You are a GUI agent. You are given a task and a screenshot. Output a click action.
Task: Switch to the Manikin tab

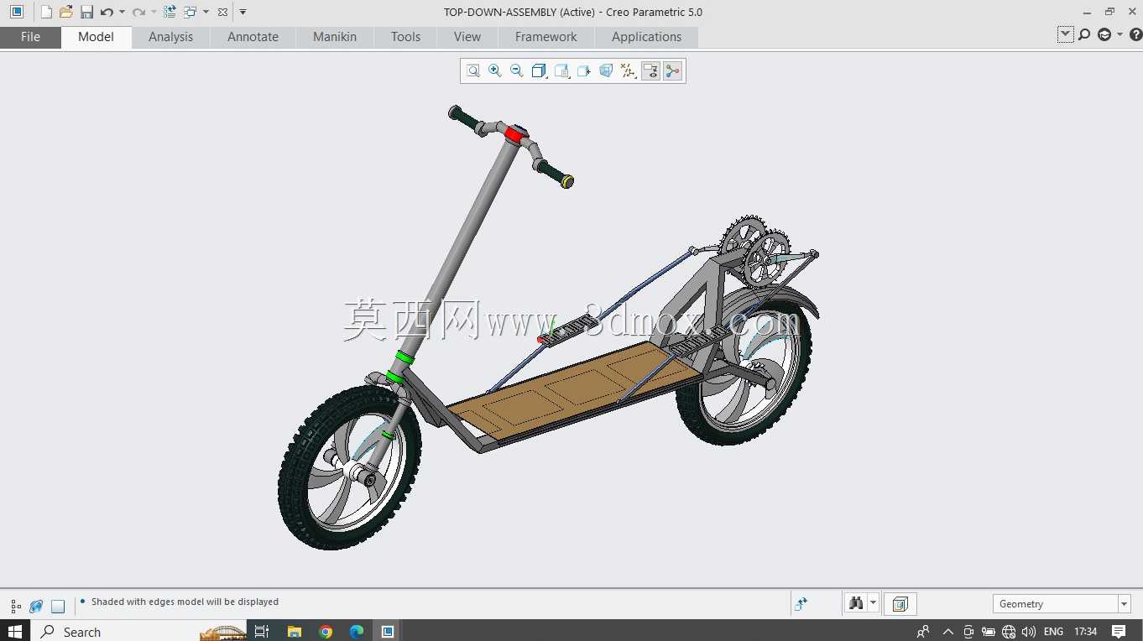point(335,37)
